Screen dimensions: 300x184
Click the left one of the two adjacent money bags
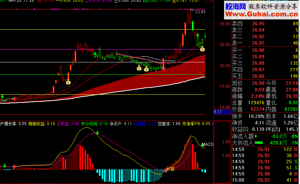(x=139, y=68)
